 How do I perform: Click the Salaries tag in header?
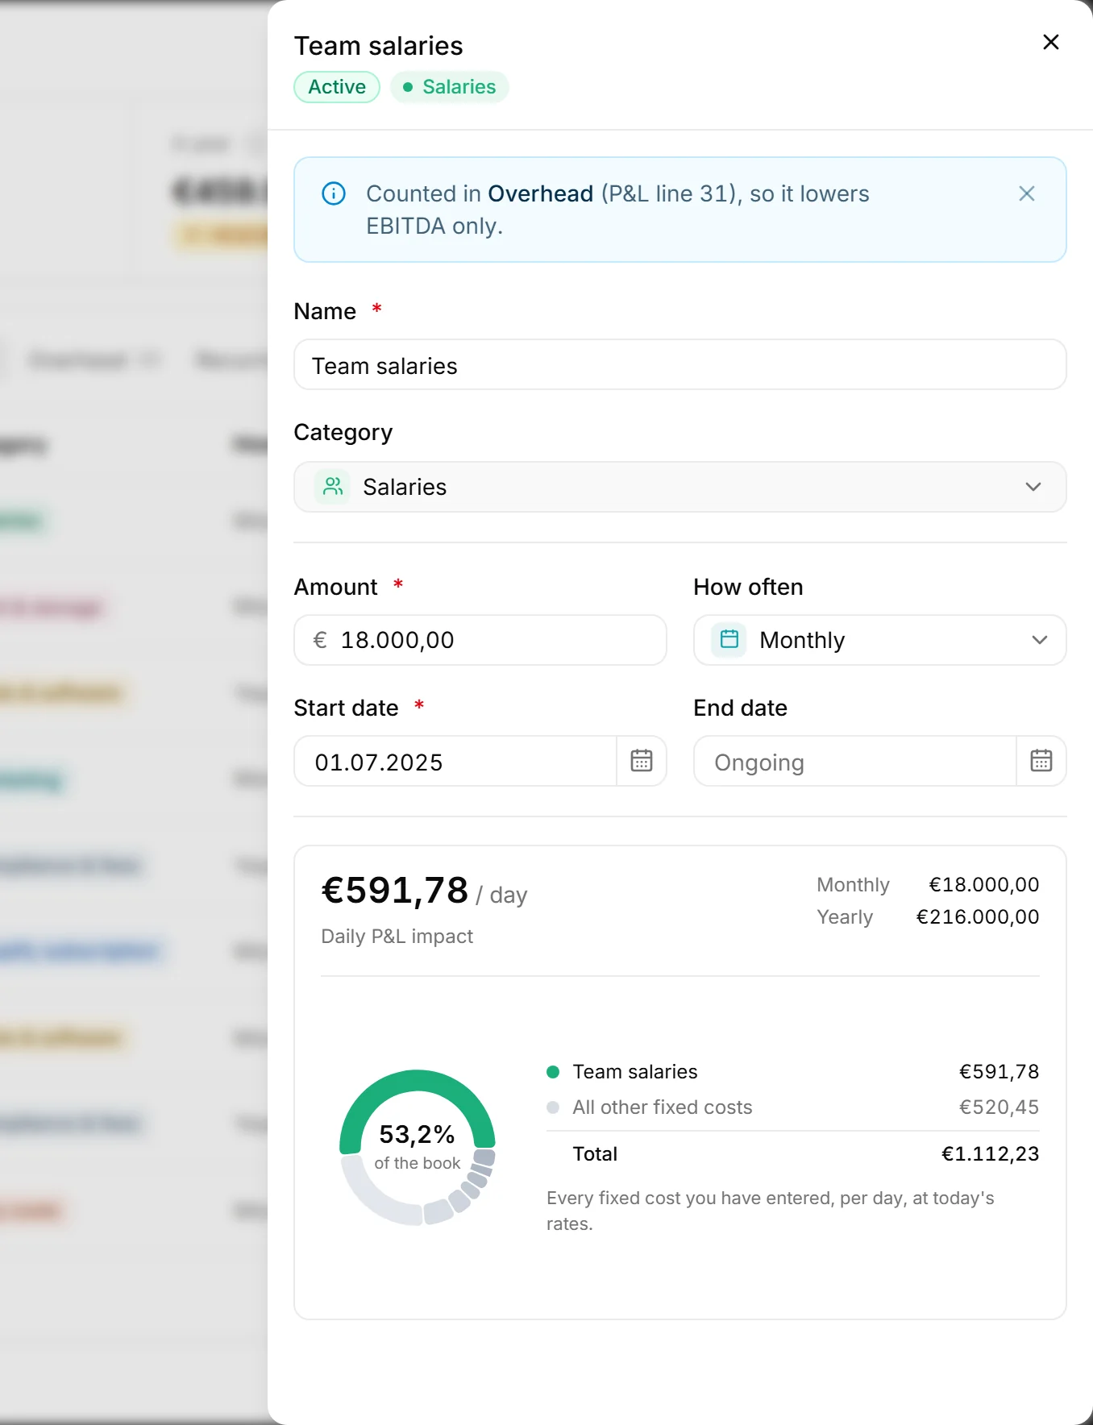click(x=449, y=87)
